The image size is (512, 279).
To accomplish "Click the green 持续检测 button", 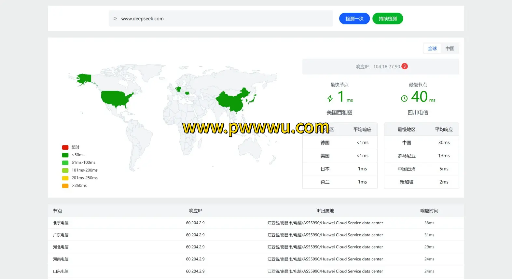I will (388, 19).
